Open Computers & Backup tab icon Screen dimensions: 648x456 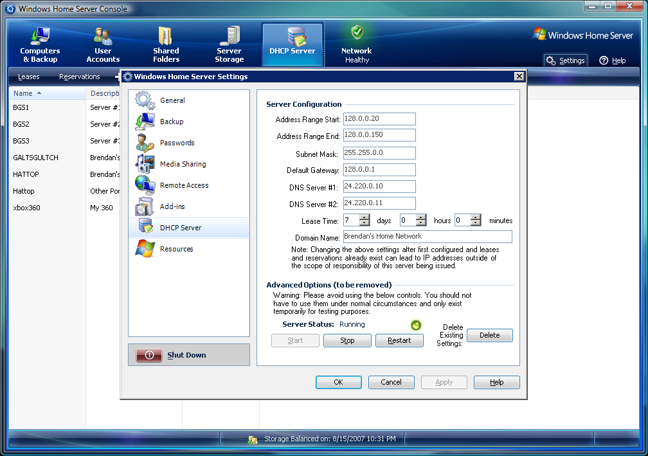click(x=40, y=35)
